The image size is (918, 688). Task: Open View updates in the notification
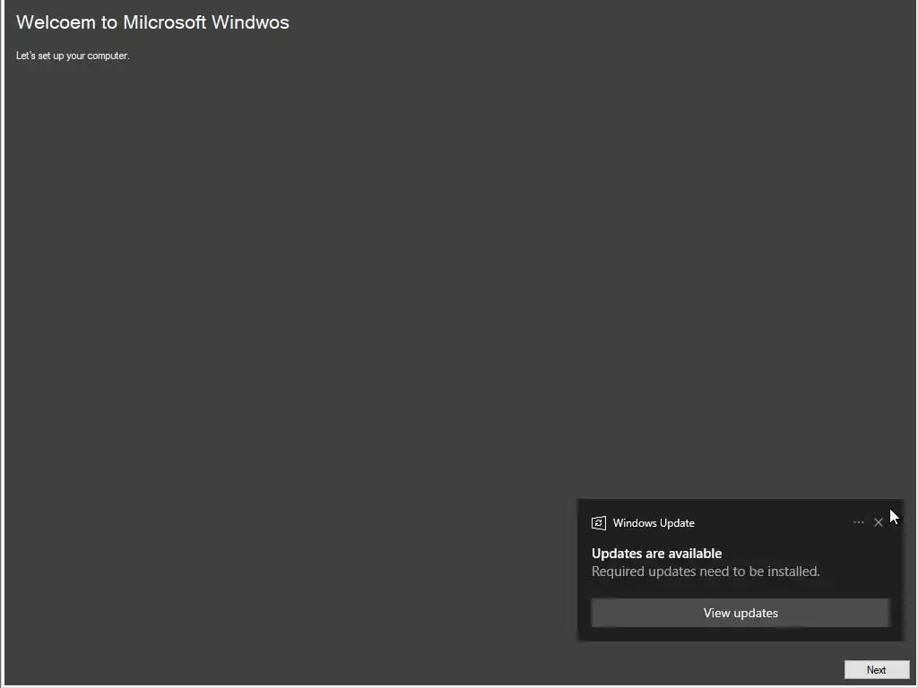(740, 613)
